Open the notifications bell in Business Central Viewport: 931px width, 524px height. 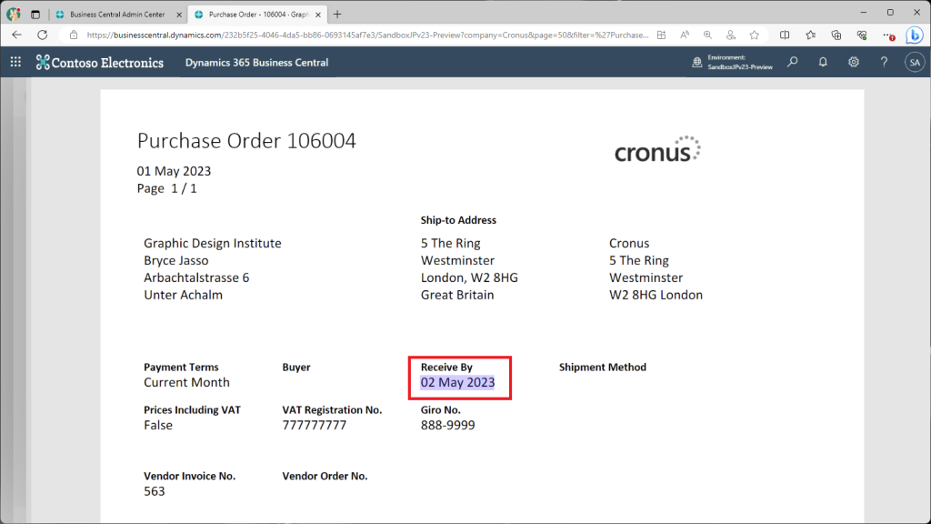click(x=822, y=62)
